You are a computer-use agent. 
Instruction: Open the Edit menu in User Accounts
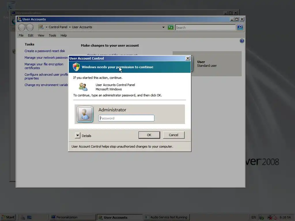[x=31, y=35]
